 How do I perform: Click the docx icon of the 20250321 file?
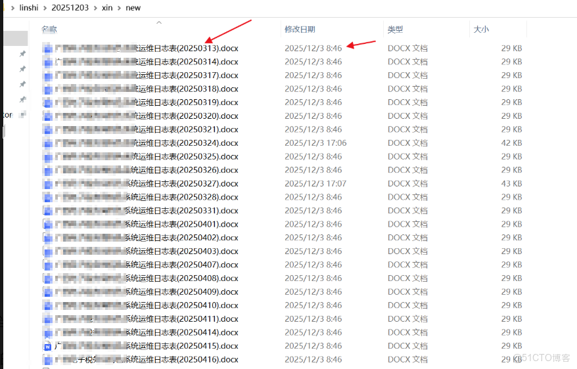coord(47,130)
